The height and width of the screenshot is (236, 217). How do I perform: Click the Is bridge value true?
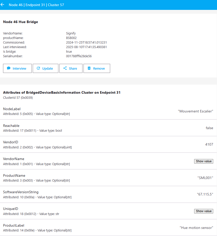(x=69, y=51)
